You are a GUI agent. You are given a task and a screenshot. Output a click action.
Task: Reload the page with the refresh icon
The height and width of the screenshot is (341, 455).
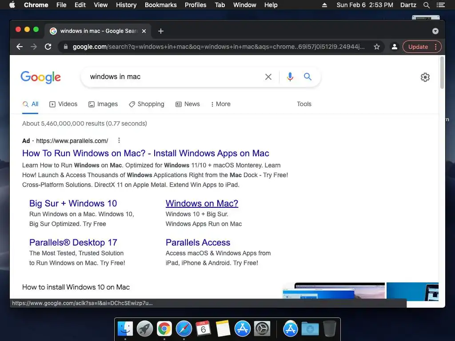tap(48, 47)
